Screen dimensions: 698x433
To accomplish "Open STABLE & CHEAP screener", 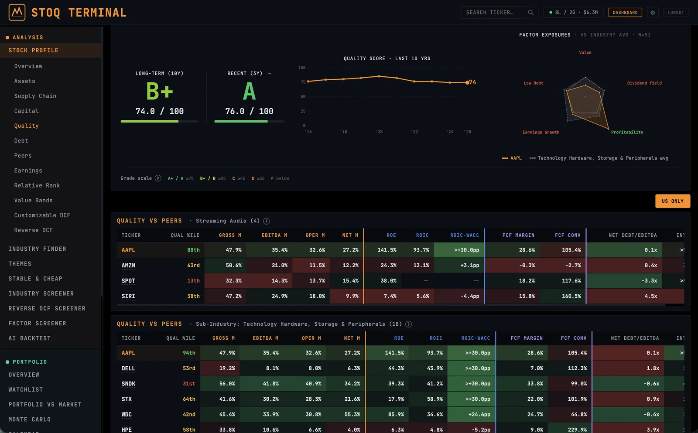I will coord(36,279).
